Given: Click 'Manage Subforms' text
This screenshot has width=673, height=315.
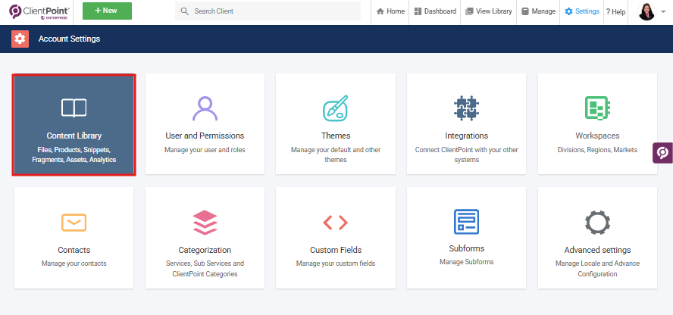Looking at the screenshot, I should [467, 262].
